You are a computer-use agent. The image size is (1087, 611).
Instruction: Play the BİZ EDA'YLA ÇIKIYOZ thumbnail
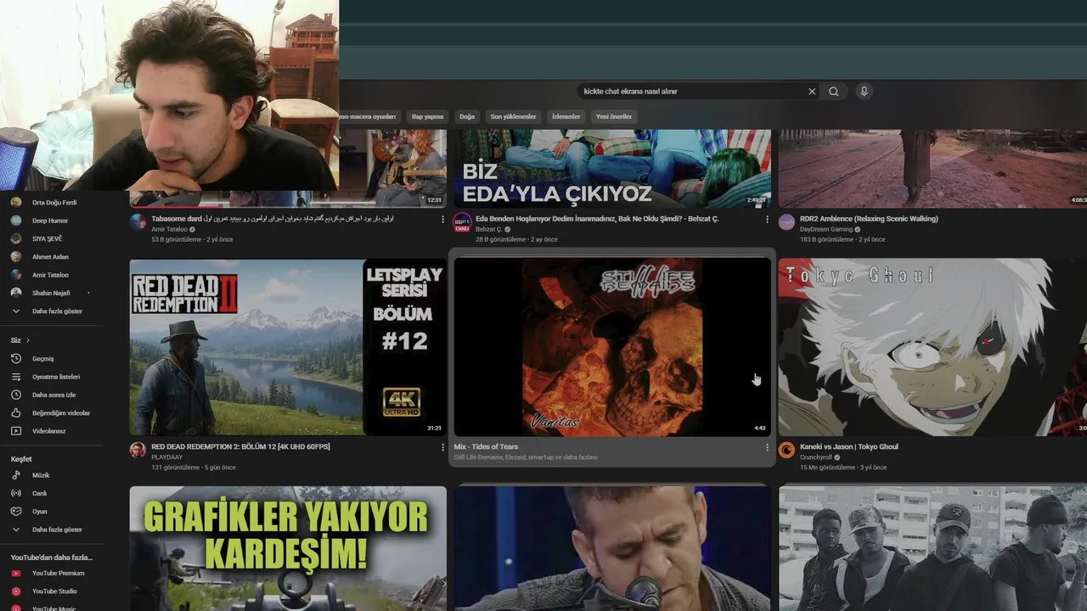[x=612, y=168]
